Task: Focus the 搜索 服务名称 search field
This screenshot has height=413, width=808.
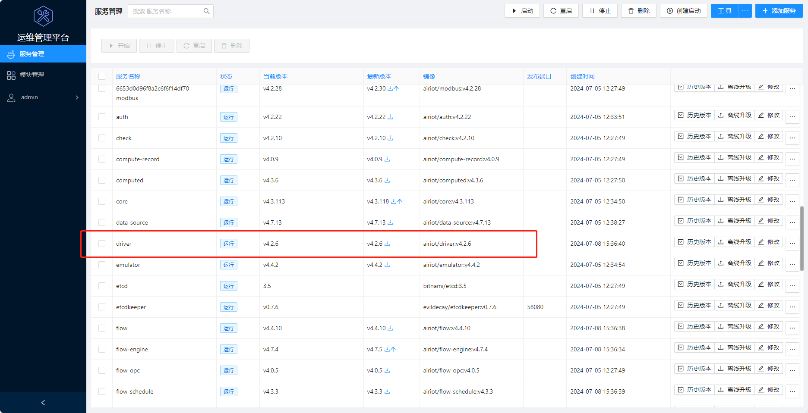Action: pyautogui.click(x=164, y=11)
